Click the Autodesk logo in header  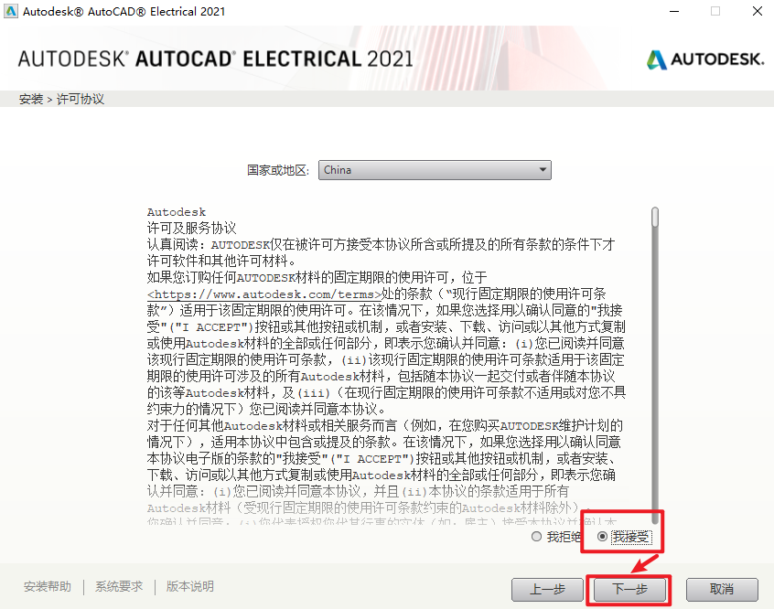tap(705, 59)
